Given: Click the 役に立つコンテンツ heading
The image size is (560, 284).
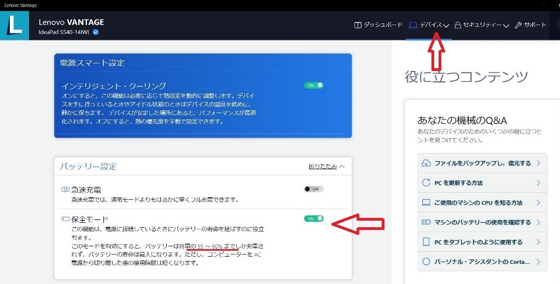Looking at the screenshot, I should click(x=466, y=76).
